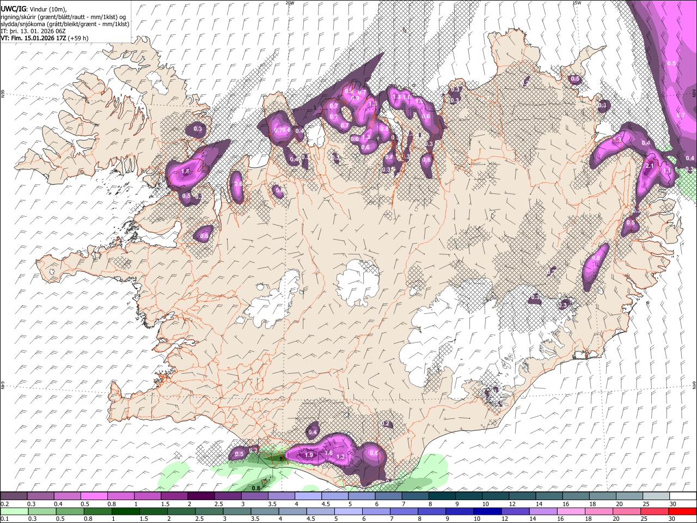Click the 'UWC/IG' bold title text
697x523 pixels.
13,9
